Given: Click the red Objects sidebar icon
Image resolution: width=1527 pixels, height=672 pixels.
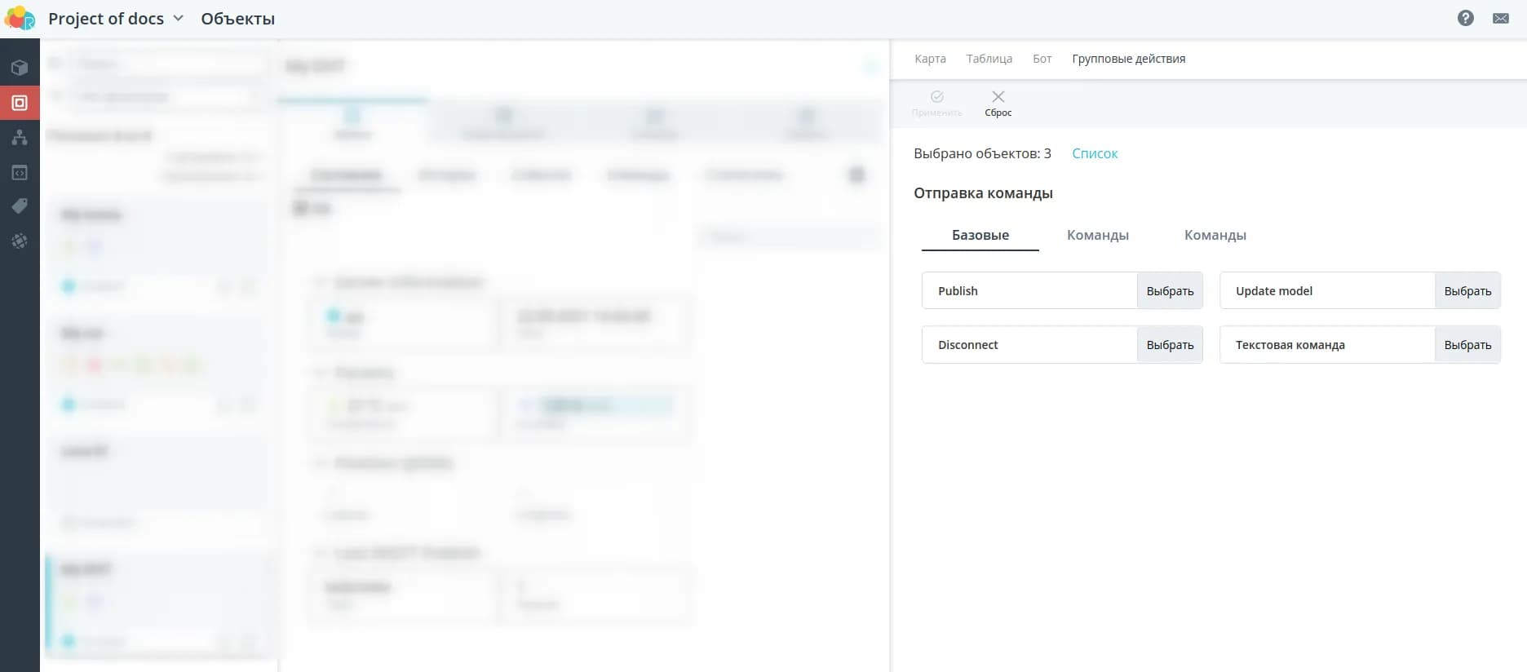Looking at the screenshot, I should click(20, 103).
